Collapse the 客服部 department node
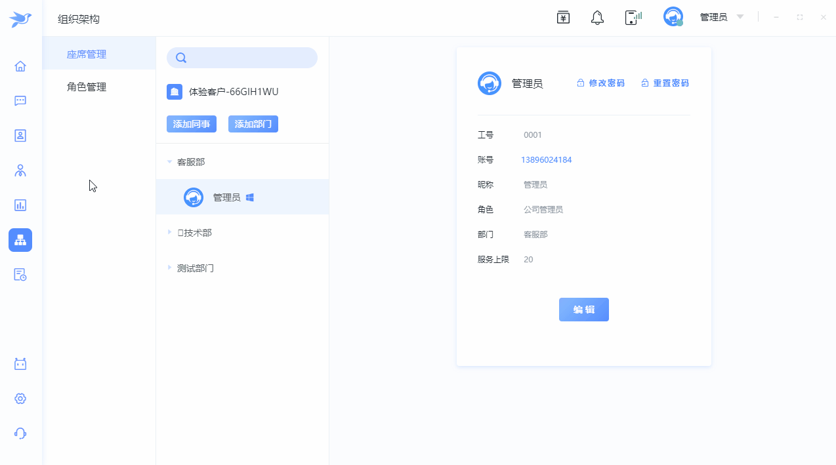The width and height of the screenshot is (836, 465). click(170, 162)
